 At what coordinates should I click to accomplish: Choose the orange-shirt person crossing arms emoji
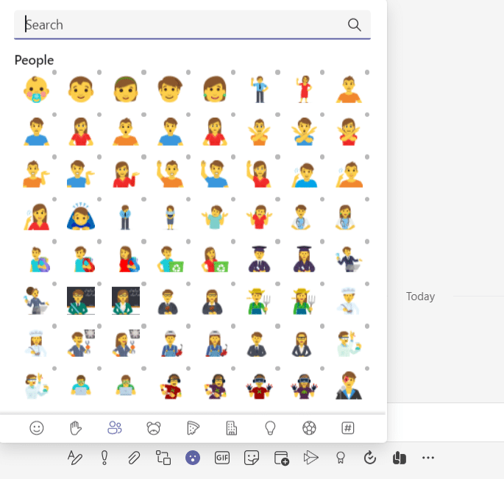point(260,132)
